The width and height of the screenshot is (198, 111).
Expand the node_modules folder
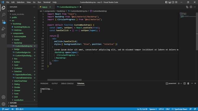[x=22, y=14]
